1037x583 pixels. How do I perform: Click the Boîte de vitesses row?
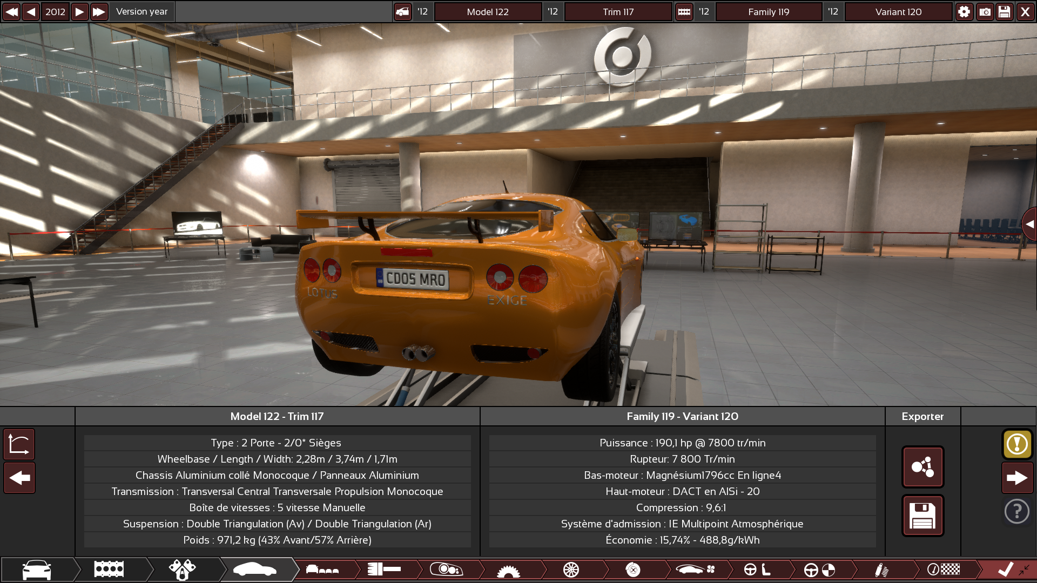277,507
